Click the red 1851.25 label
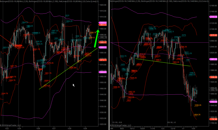The width and height of the screenshot is (218, 130). pos(46,86)
